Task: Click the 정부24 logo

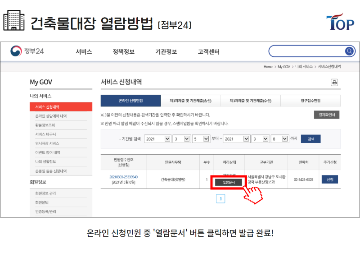Action: click(x=27, y=51)
